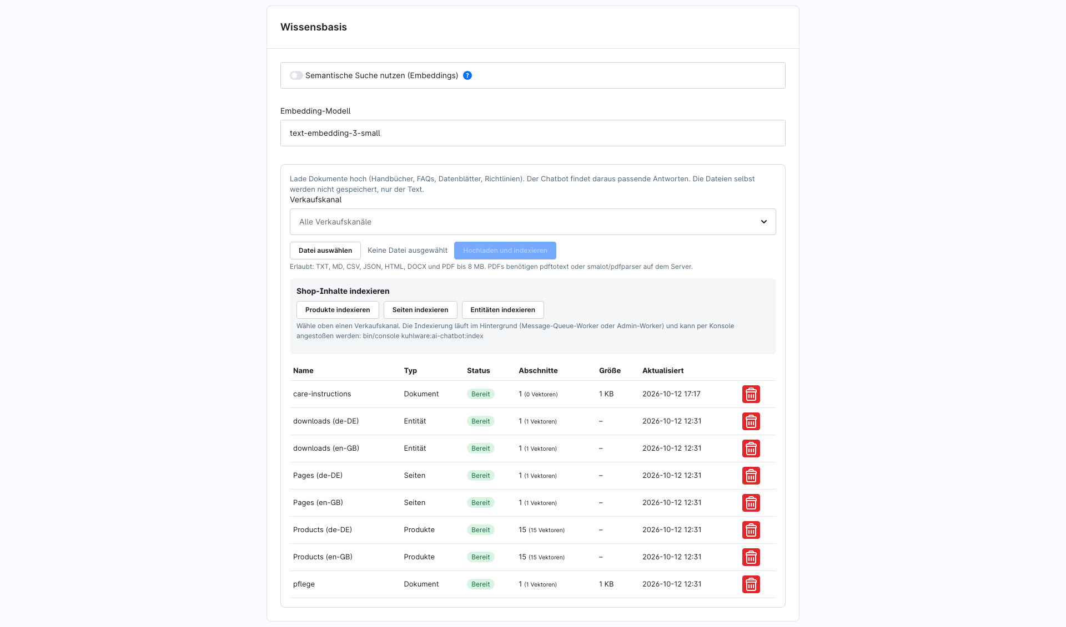Screen dimensions: 1066x627
Task: Click the Abschnitte column header
Action: pyautogui.click(x=538, y=370)
